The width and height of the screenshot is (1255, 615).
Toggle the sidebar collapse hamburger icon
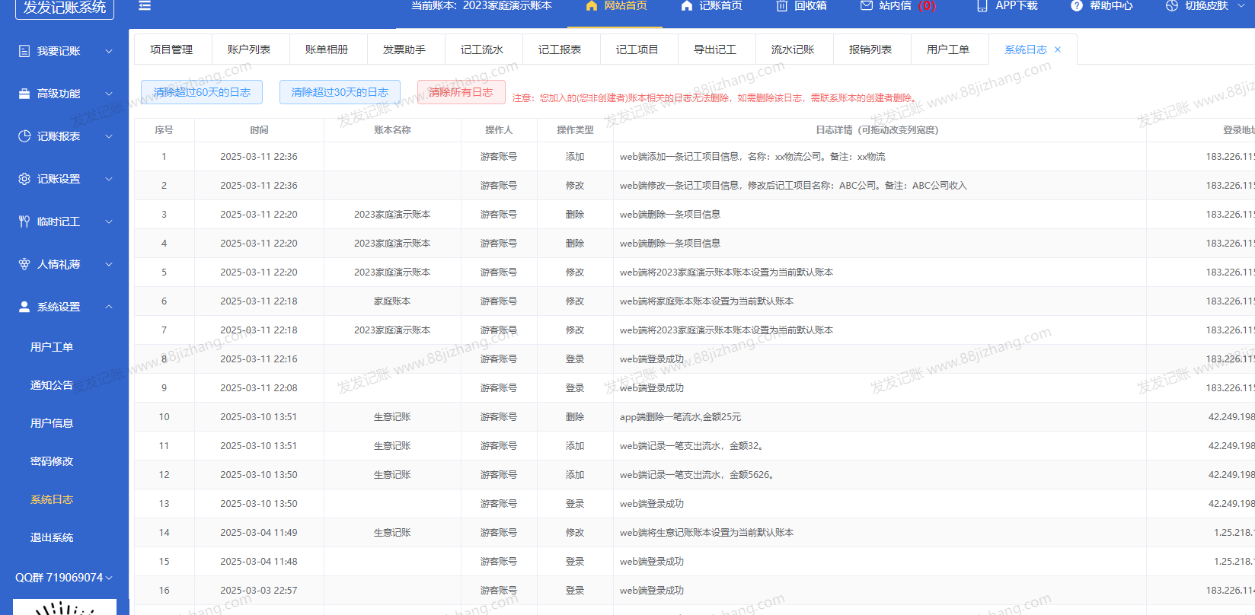tap(145, 5)
